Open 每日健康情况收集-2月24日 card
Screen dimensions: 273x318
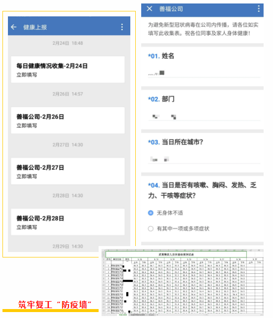tap(68, 69)
